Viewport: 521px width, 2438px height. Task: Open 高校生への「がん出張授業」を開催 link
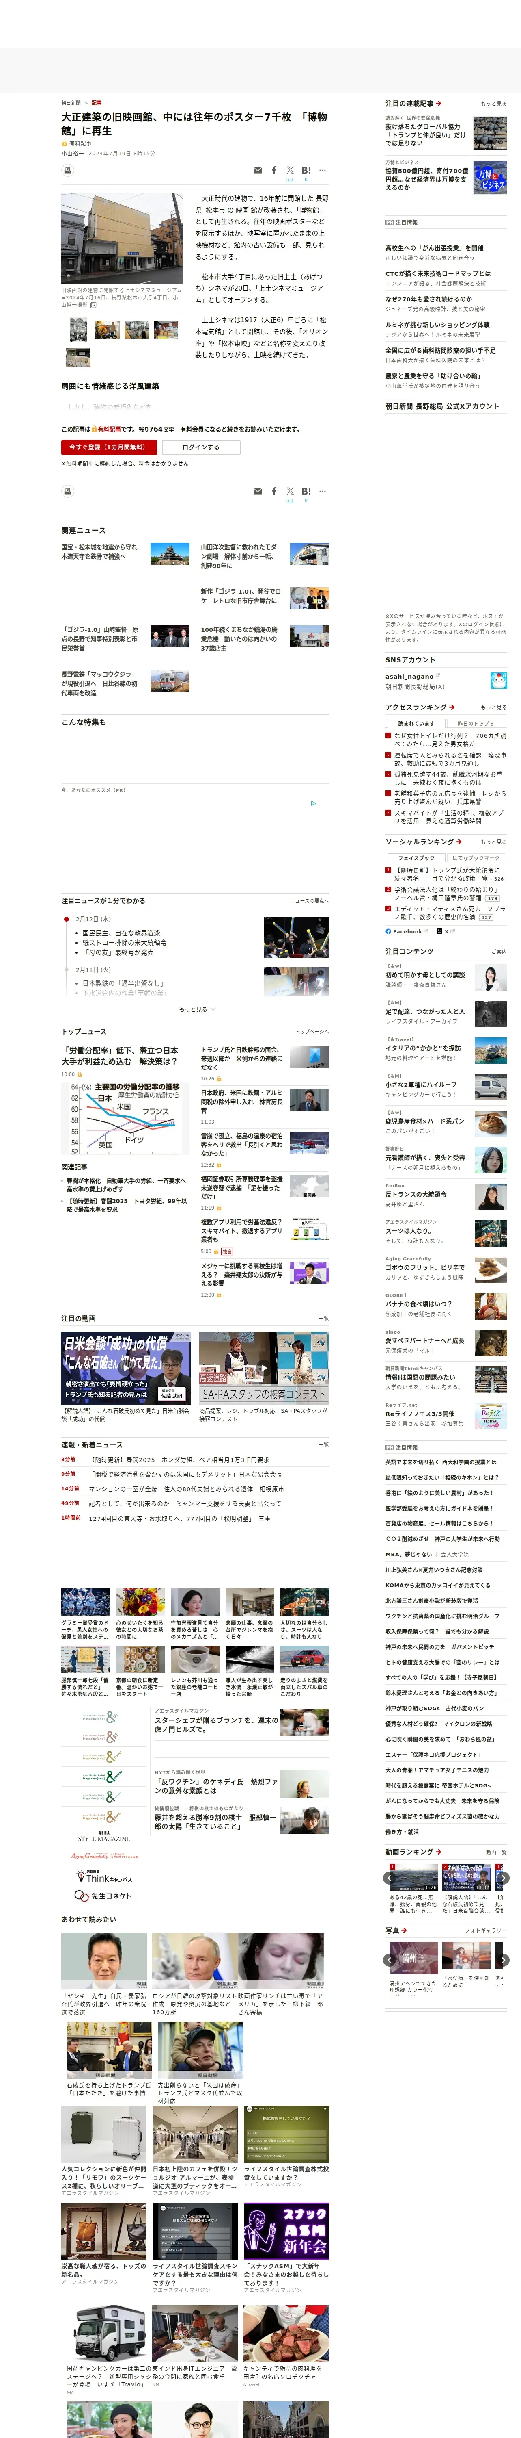pos(434,248)
